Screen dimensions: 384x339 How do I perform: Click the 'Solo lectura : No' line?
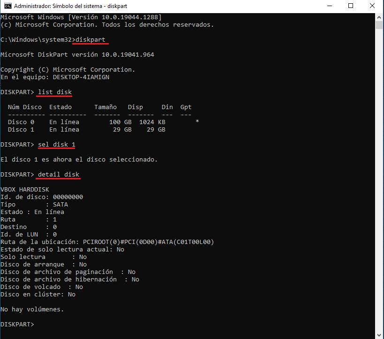tap(44, 257)
